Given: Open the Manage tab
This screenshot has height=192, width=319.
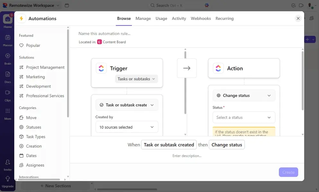Looking at the screenshot, I should coord(143,18).
